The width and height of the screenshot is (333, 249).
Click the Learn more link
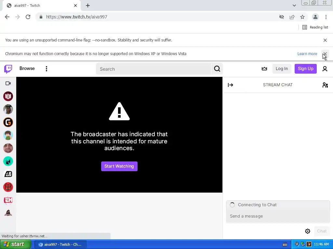pyautogui.click(x=307, y=54)
